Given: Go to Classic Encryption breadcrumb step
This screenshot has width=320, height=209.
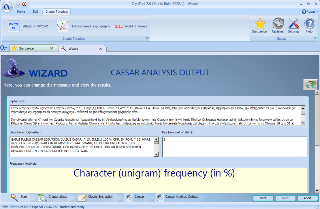Looking at the screenshot, I should coord(101,197).
